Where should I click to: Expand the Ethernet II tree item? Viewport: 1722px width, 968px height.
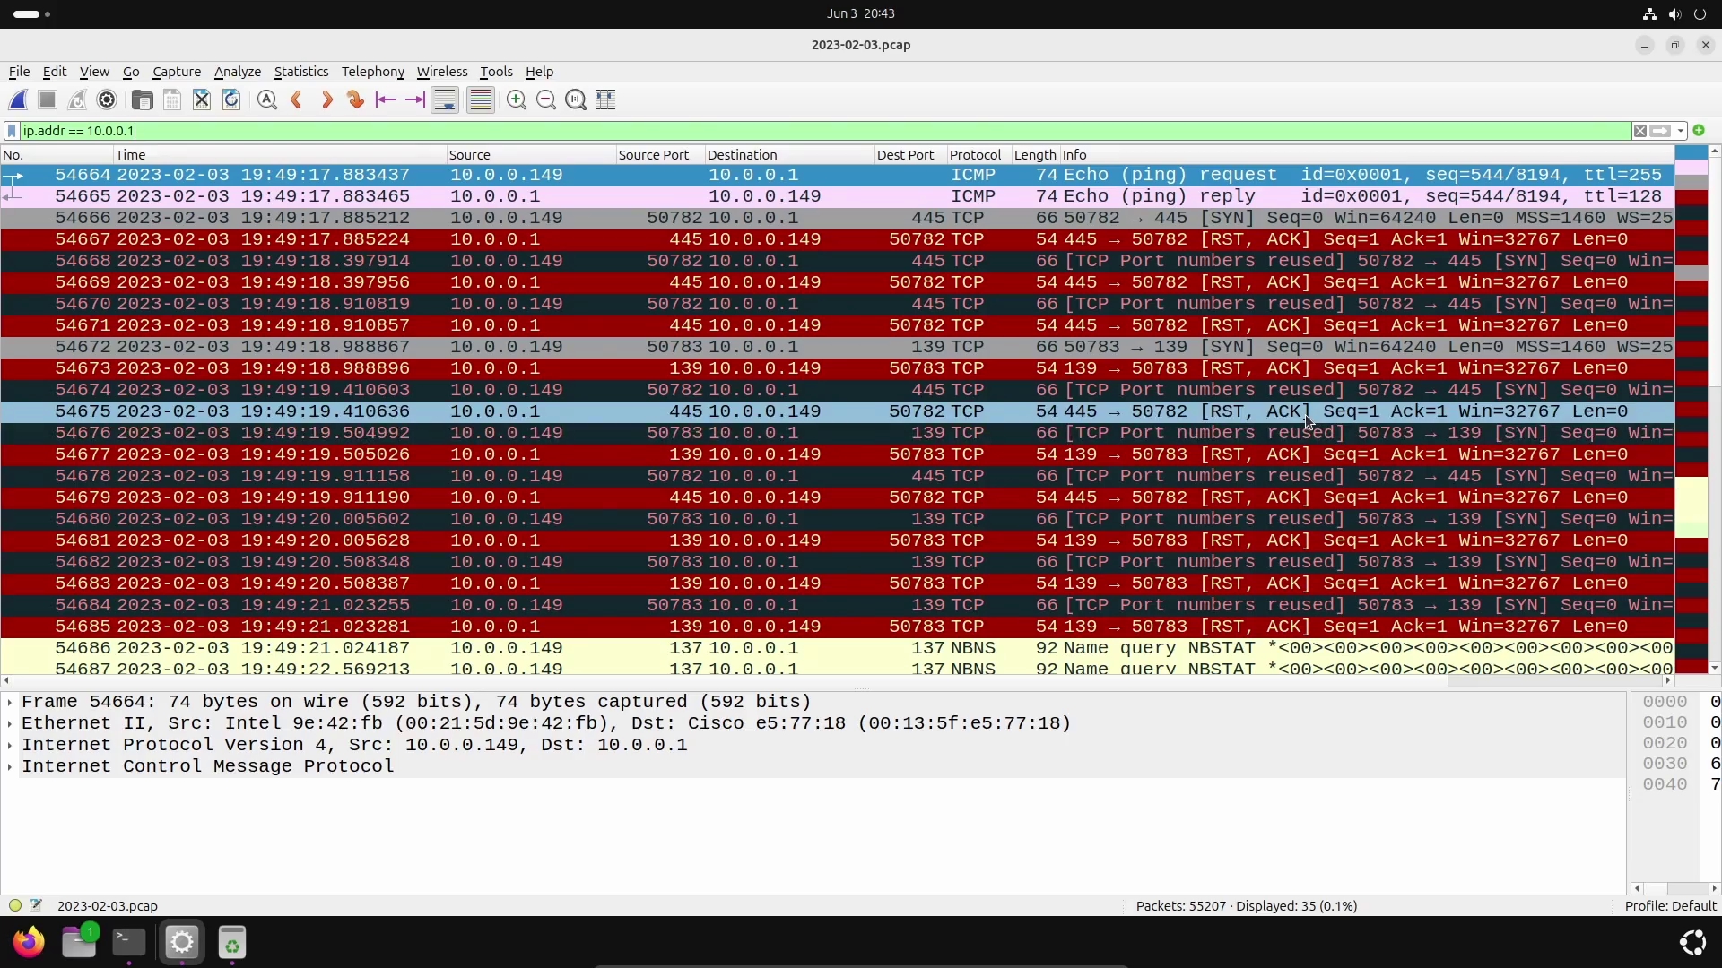tap(10, 723)
